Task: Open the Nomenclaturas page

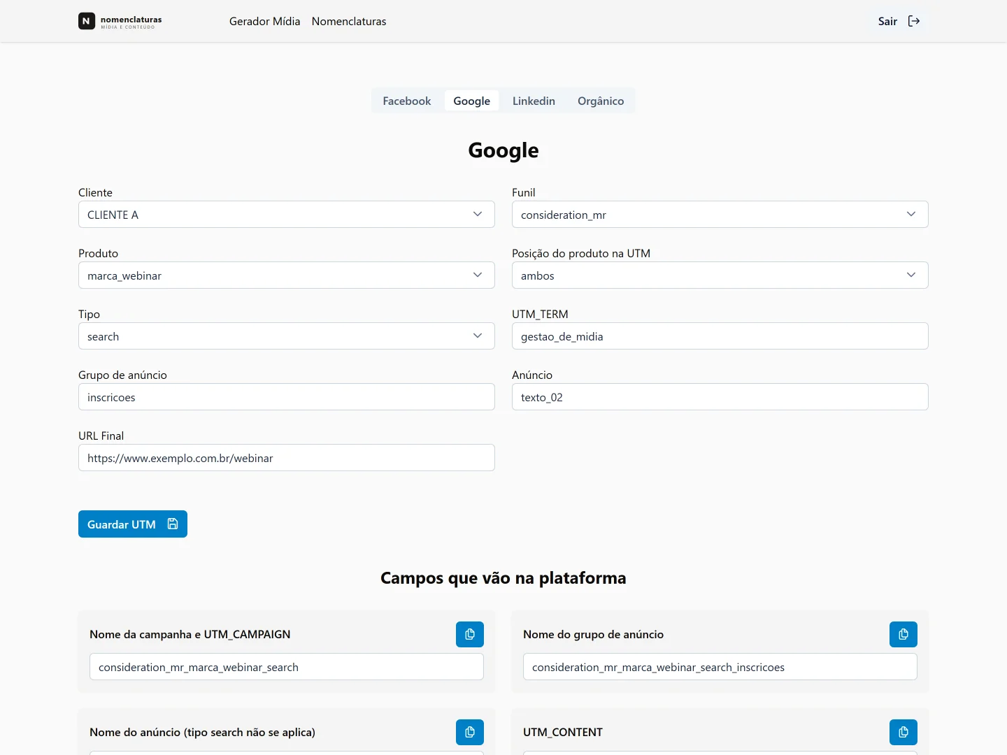Action: [x=349, y=21]
